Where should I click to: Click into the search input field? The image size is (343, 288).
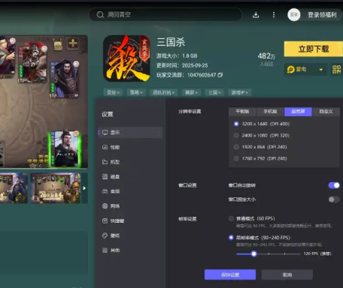click(x=165, y=14)
